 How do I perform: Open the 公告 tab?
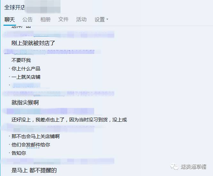tap(28, 20)
